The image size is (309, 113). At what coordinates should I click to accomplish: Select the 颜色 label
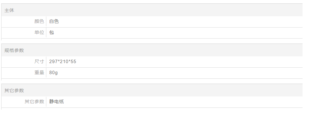coord(39,21)
